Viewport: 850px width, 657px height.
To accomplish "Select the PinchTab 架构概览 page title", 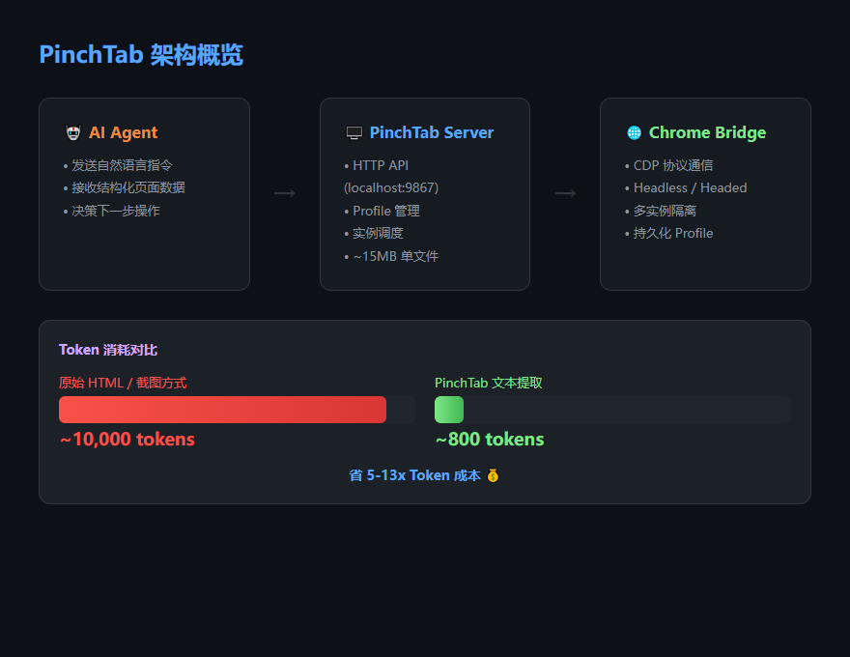I will (141, 55).
